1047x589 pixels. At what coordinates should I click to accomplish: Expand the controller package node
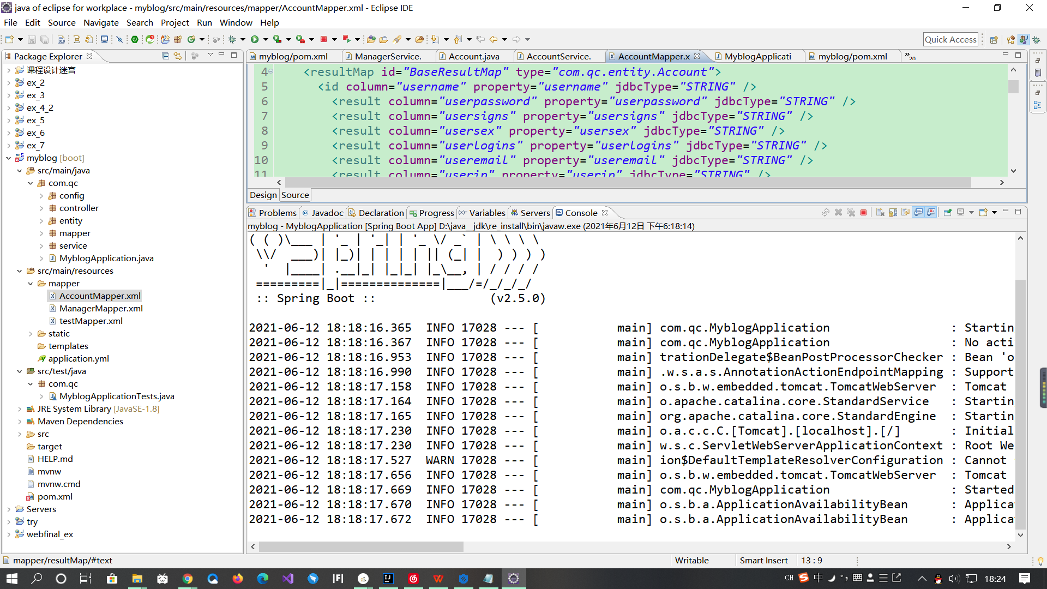pyautogui.click(x=41, y=208)
